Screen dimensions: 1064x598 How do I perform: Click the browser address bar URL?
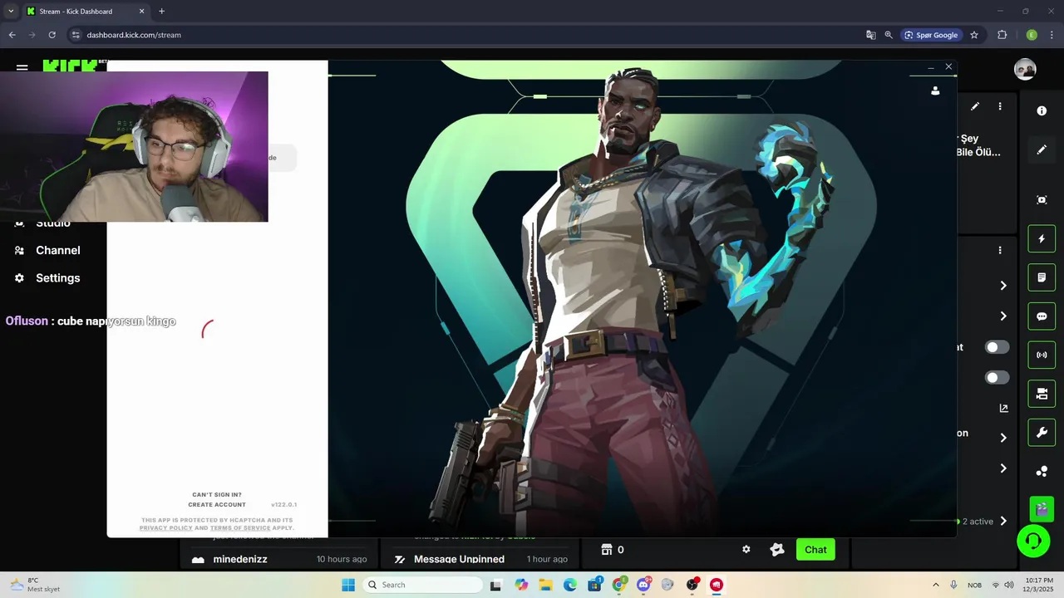(134, 35)
